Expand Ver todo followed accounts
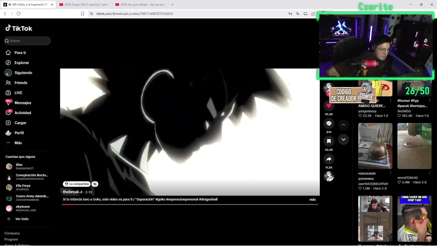The width and height of the screenshot is (437, 246). [22, 219]
